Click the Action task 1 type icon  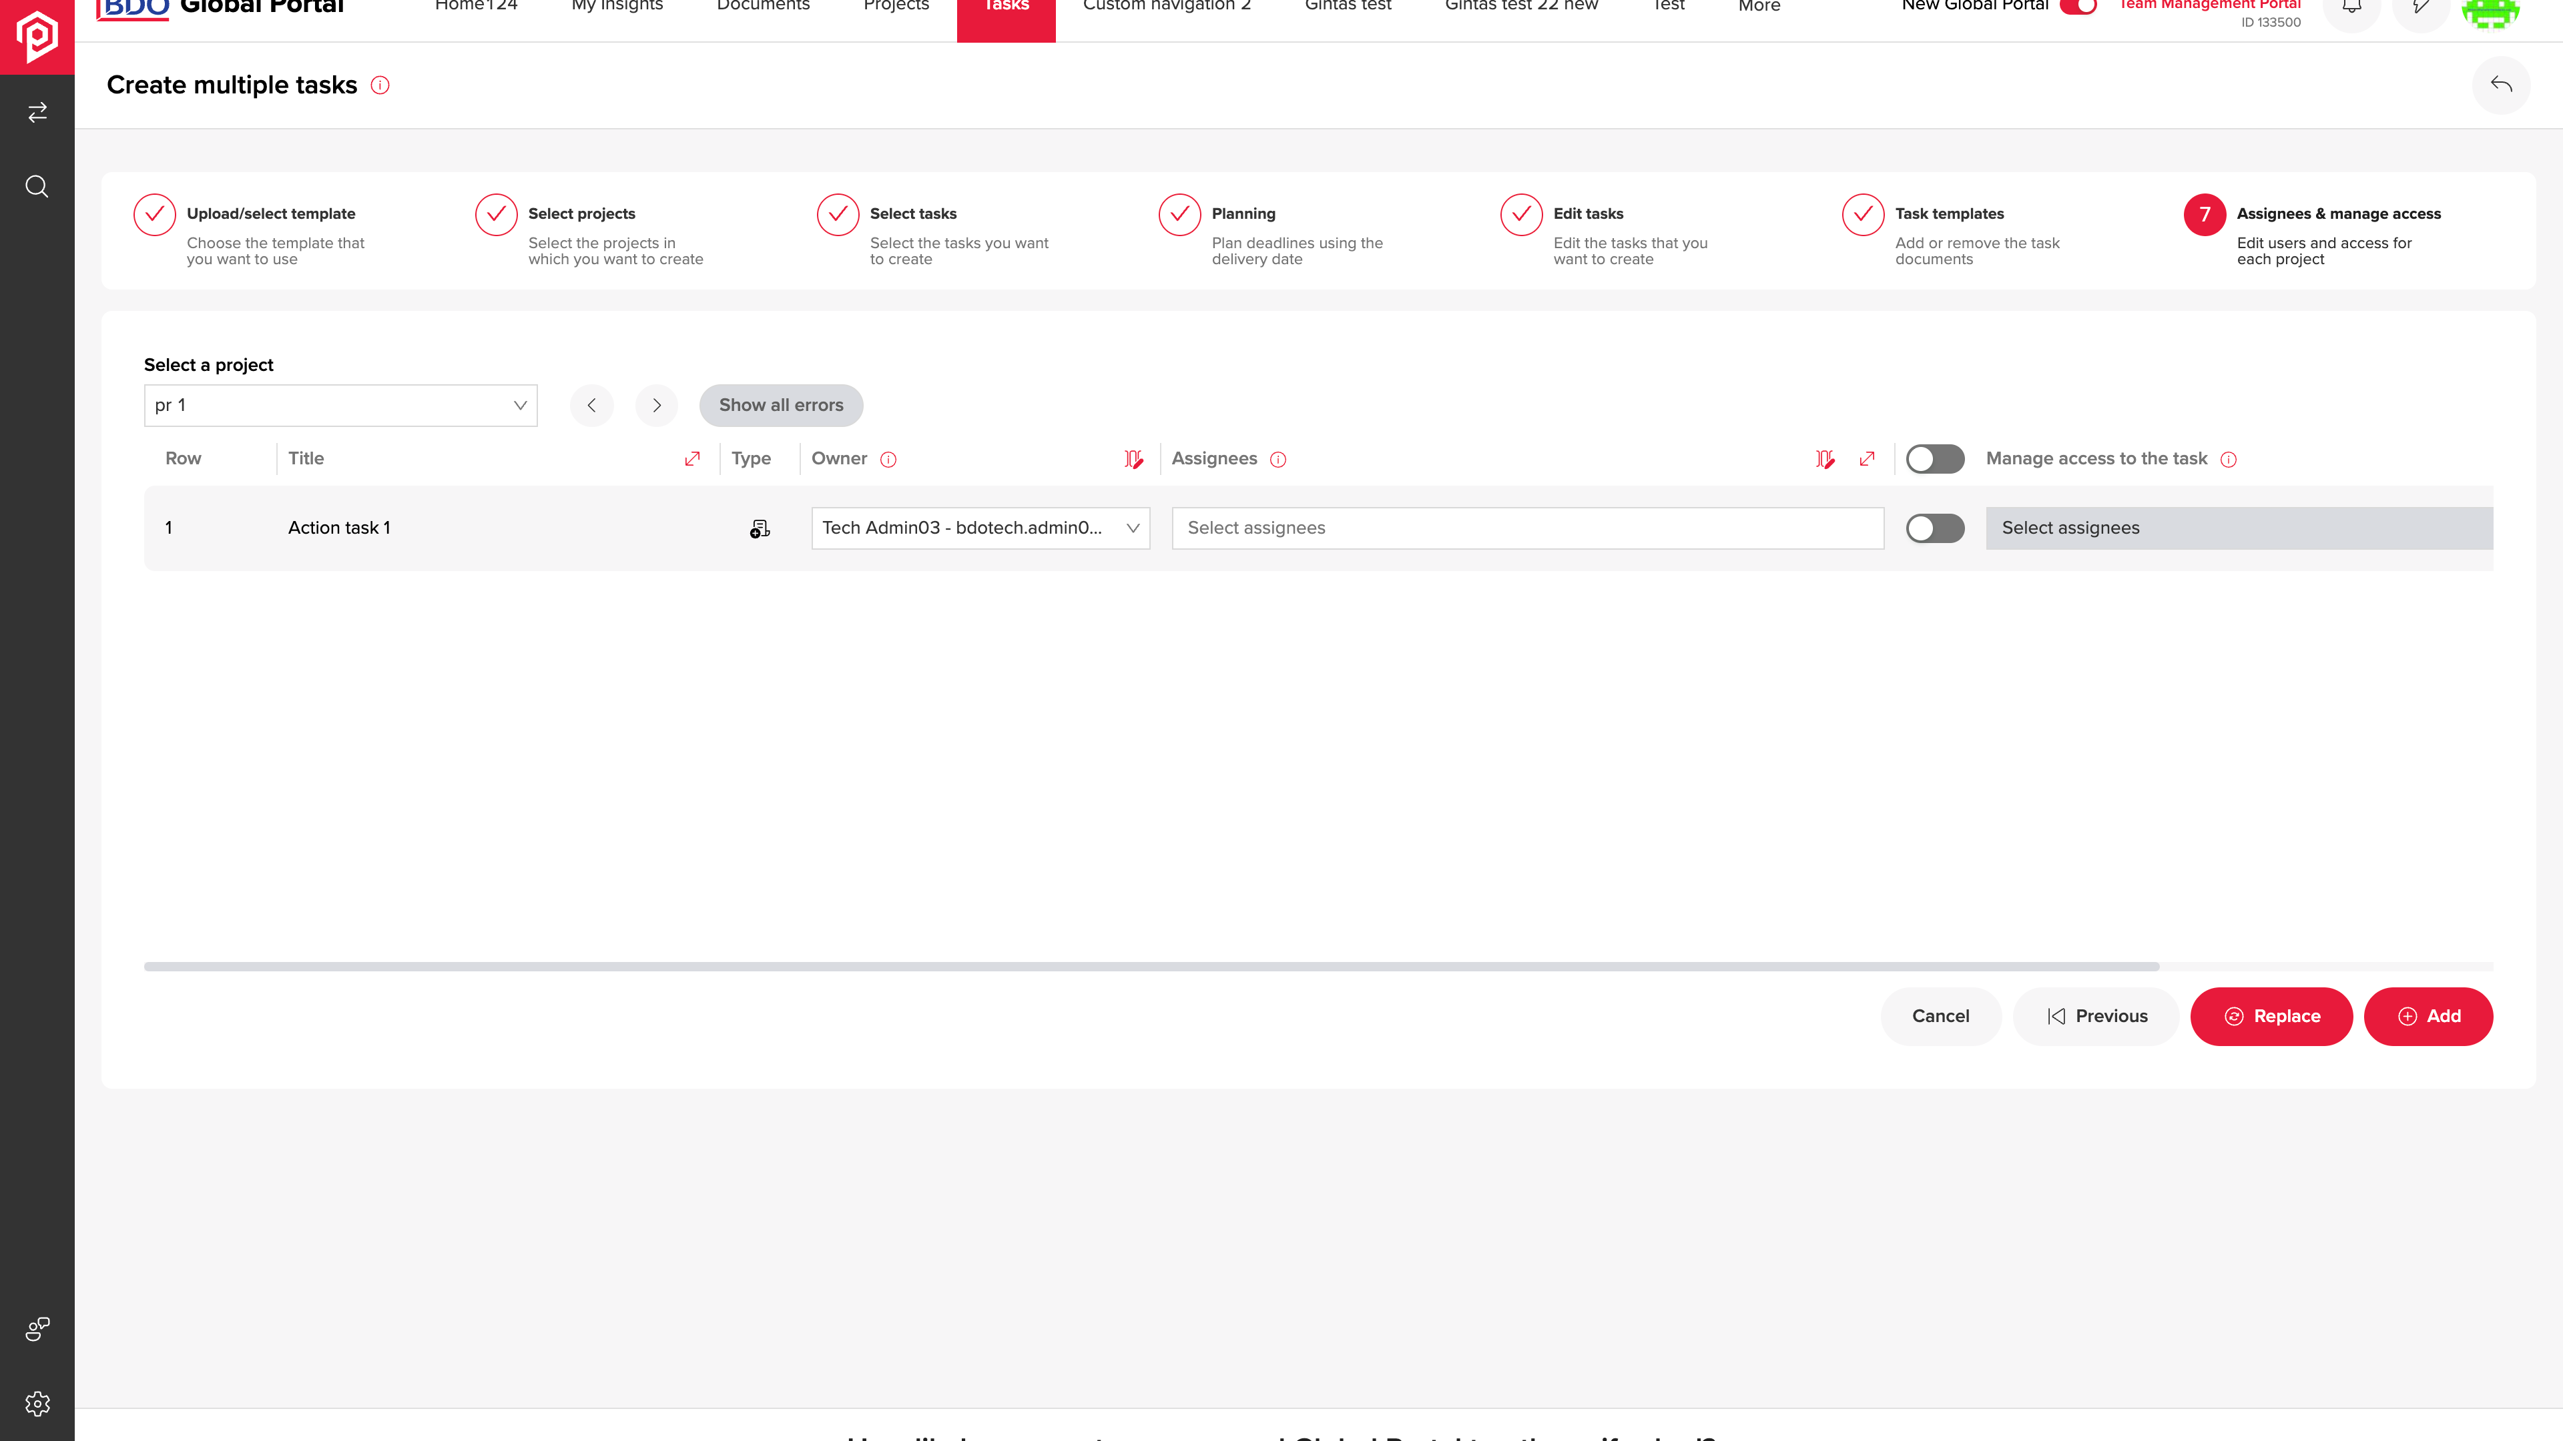click(x=760, y=529)
